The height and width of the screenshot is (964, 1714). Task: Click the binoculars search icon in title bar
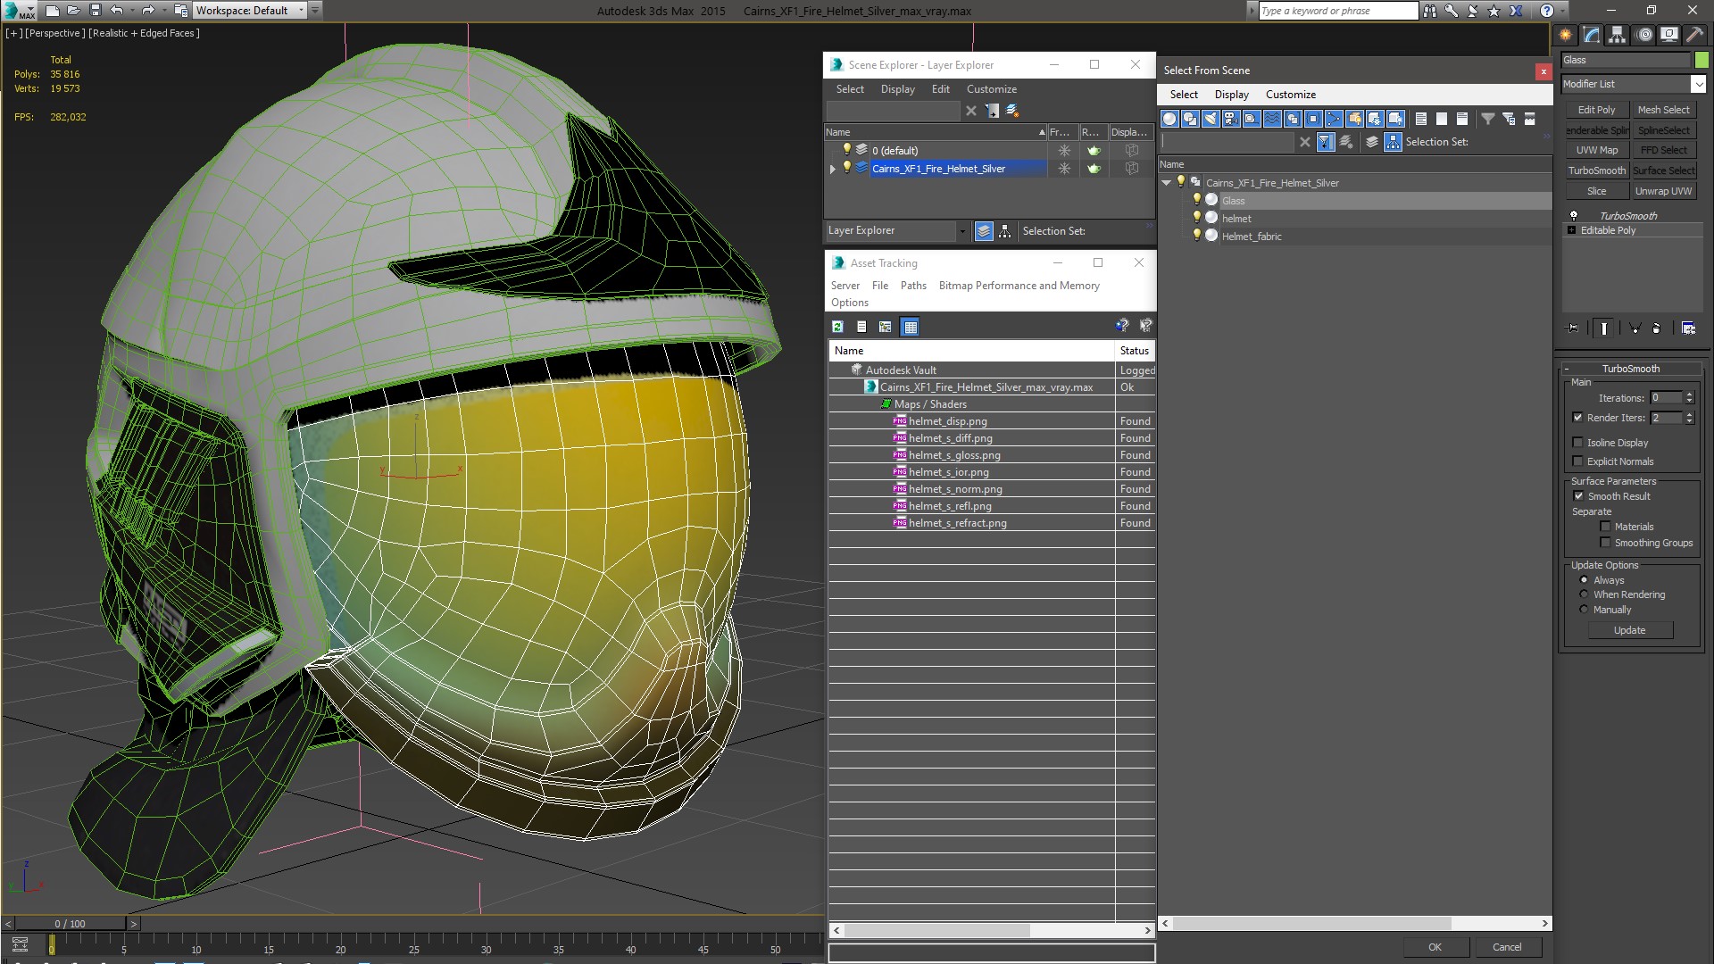pos(1430,11)
